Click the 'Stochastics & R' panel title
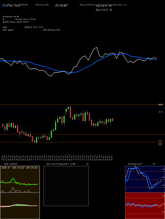This screenshot has height=219, width=165. [x=135, y=164]
